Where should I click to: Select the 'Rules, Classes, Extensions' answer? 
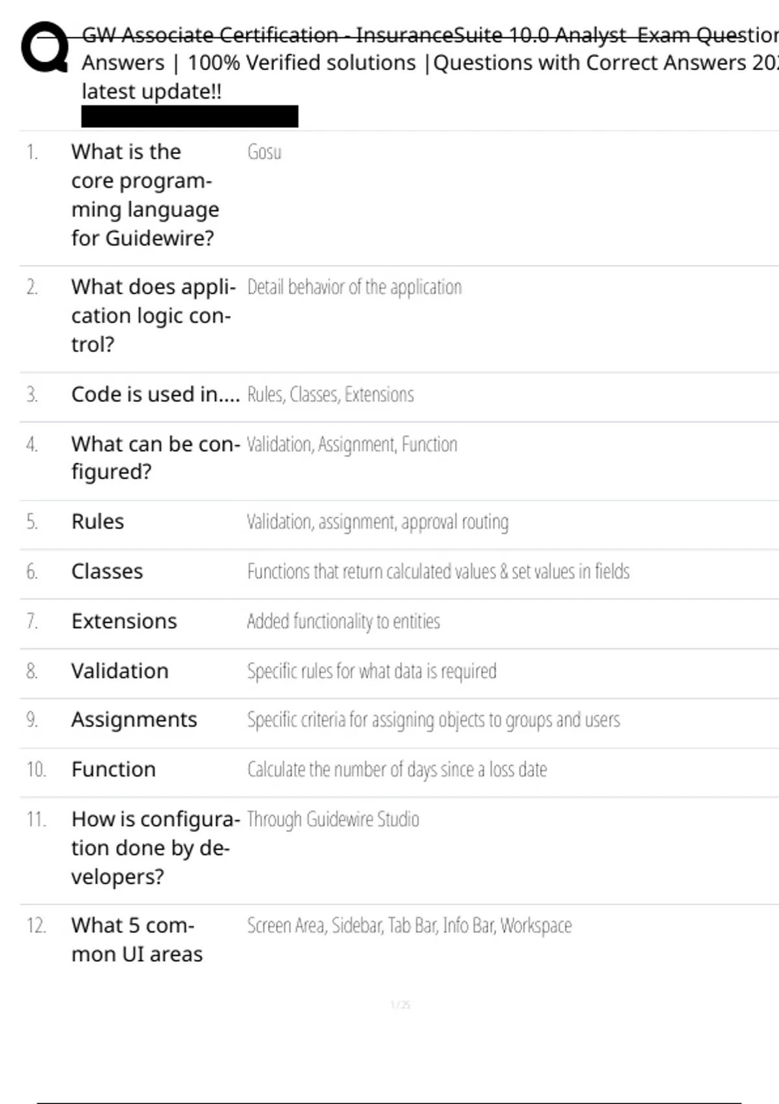coord(330,394)
